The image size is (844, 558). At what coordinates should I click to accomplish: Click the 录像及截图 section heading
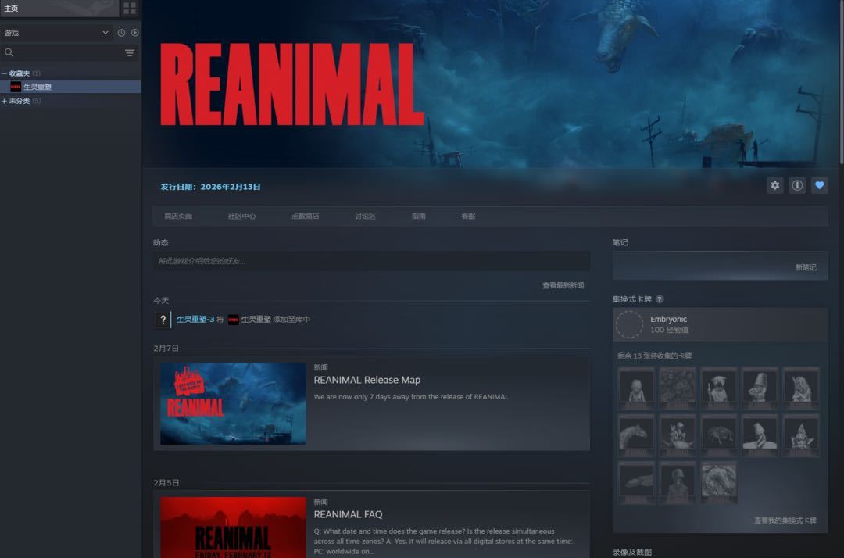click(632, 552)
